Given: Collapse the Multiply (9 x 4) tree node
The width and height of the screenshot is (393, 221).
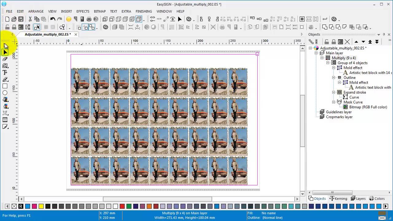Looking at the screenshot, I should click(x=322, y=58).
